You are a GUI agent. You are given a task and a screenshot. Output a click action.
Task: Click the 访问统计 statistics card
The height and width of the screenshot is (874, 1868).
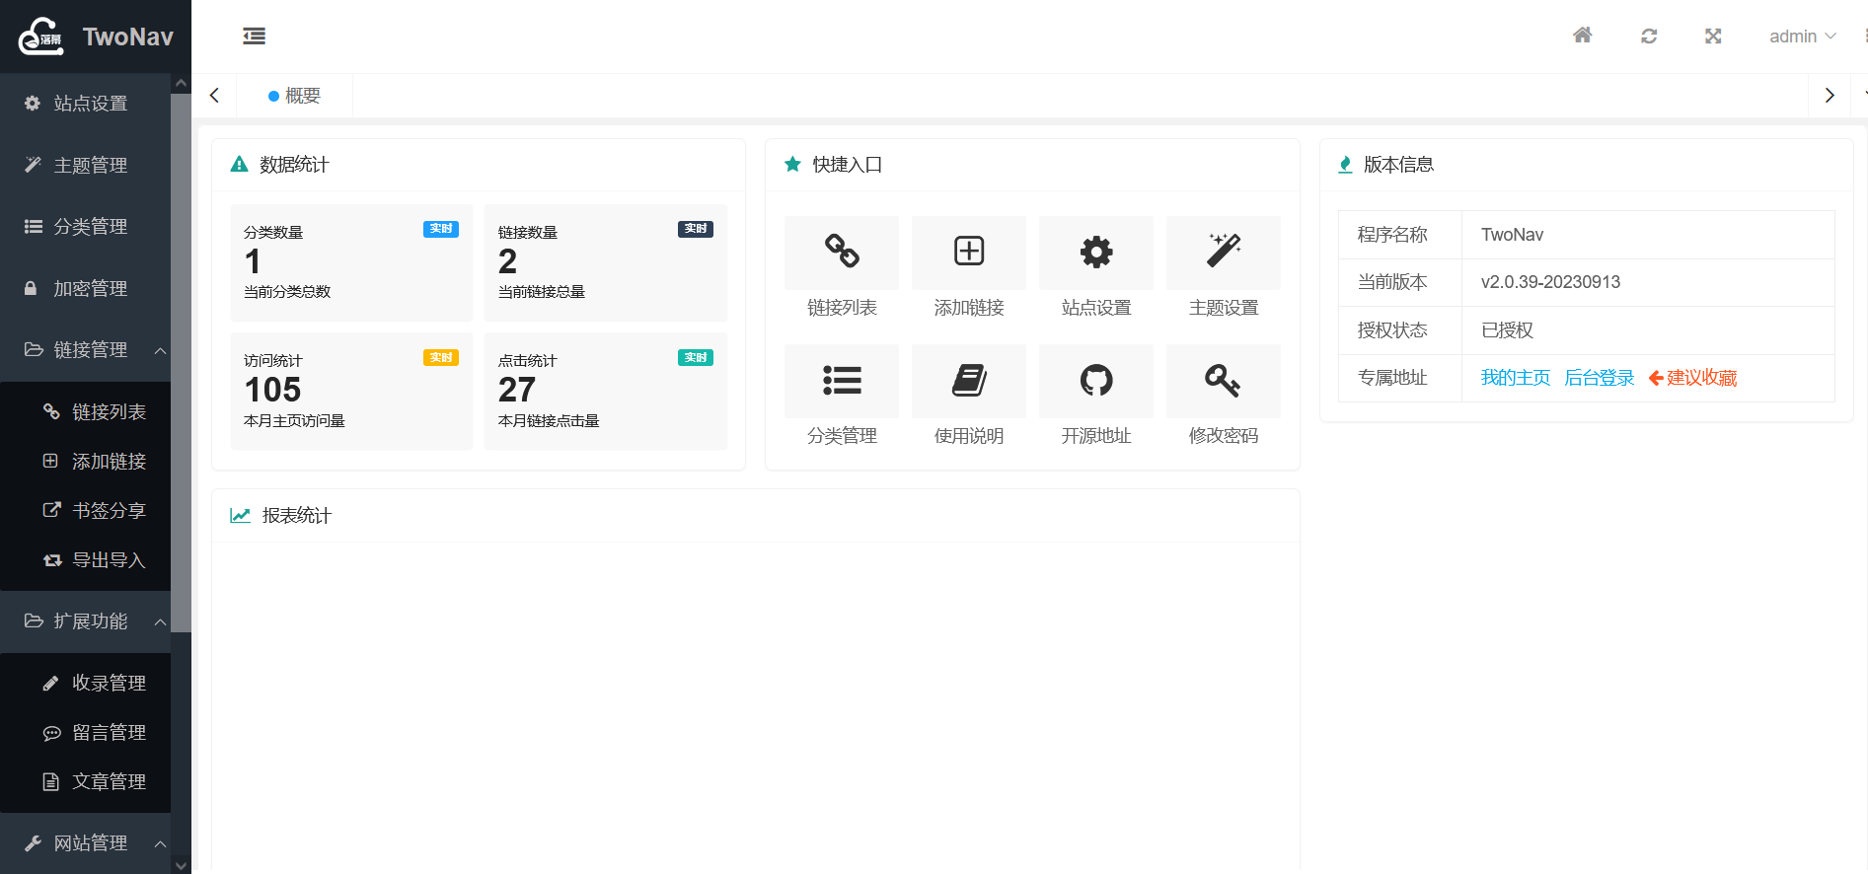(x=351, y=392)
